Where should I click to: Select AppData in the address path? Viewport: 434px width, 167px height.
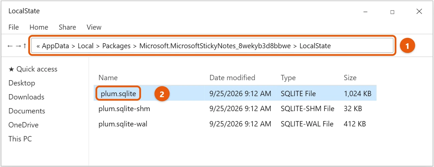tap(56, 46)
